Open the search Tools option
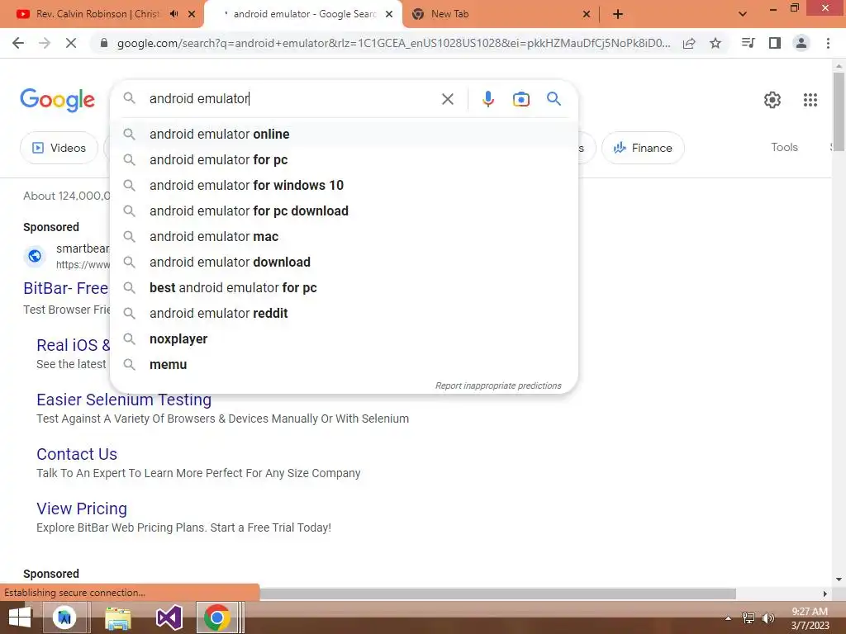846x634 pixels. pyautogui.click(x=784, y=147)
